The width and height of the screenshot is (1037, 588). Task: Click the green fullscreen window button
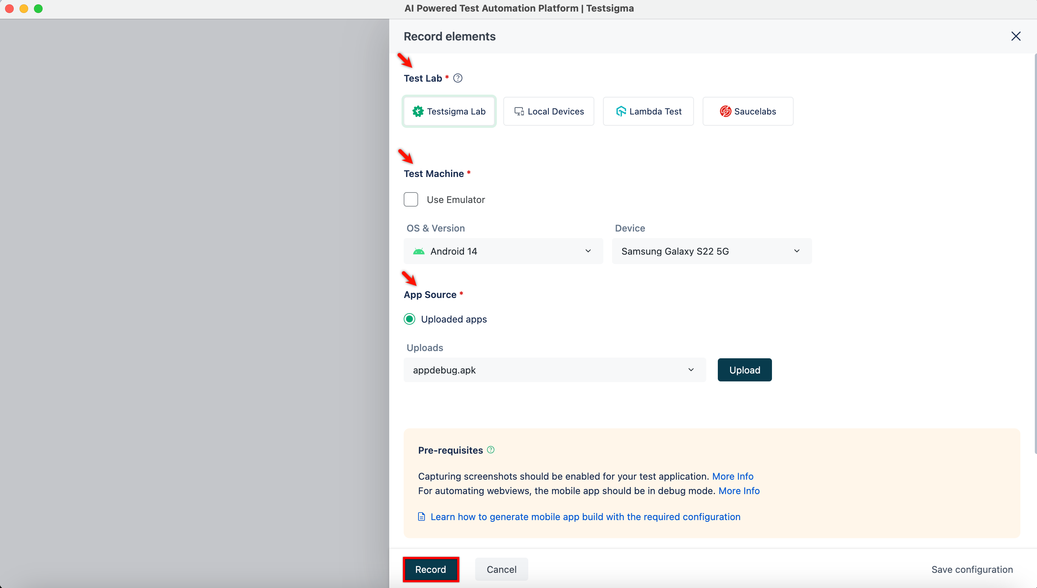[x=38, y=8]
